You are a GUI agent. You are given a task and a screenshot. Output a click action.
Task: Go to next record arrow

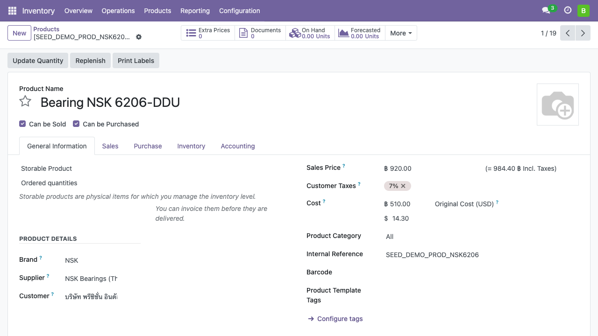pyautogui.click(x=583, y=33)
